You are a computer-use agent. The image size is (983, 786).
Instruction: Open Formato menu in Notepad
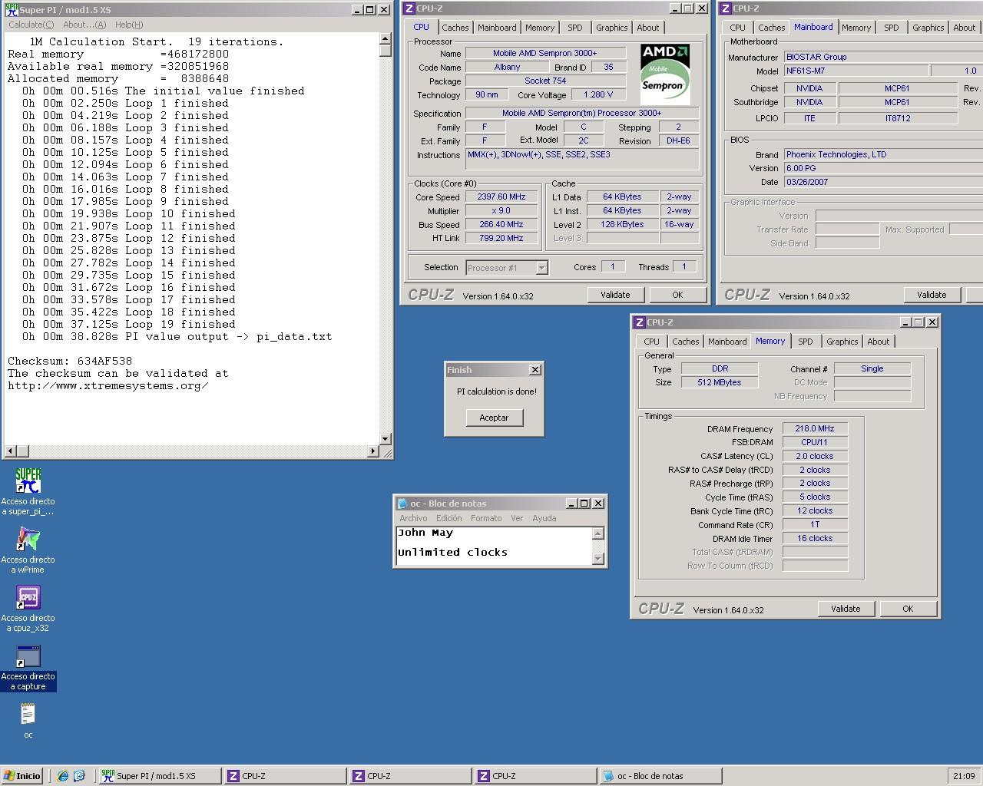point(486,518)
